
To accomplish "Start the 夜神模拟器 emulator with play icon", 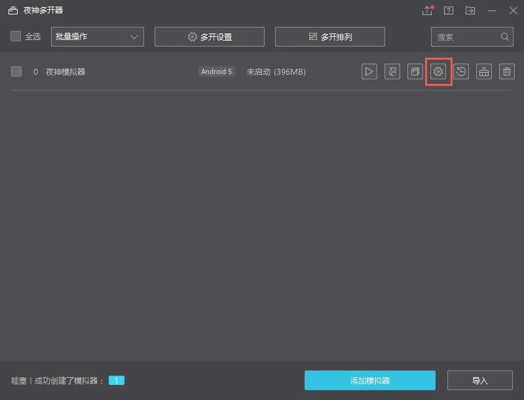I will point(369,71).
